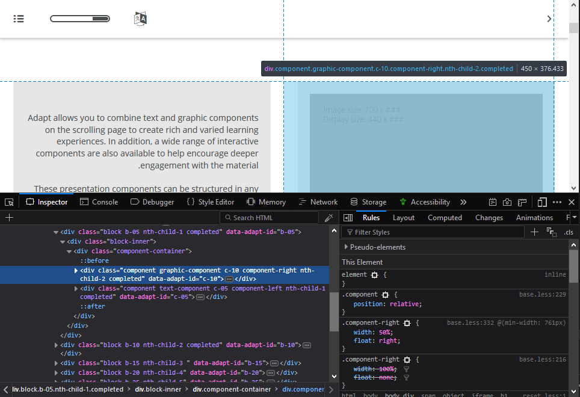The height and width of the screenshot is (397, 580).
Task: Open the Storage tab
Action: click(368, 202)
